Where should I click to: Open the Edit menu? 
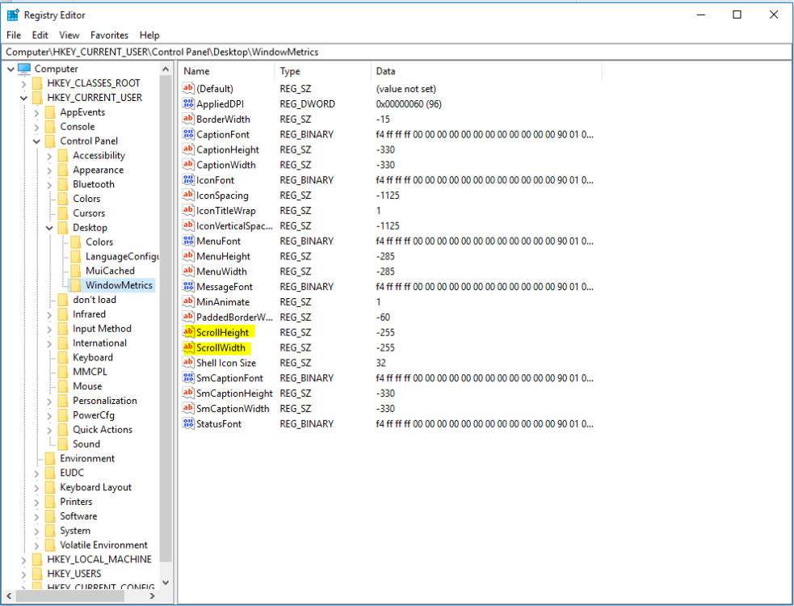tap(40, 36)
